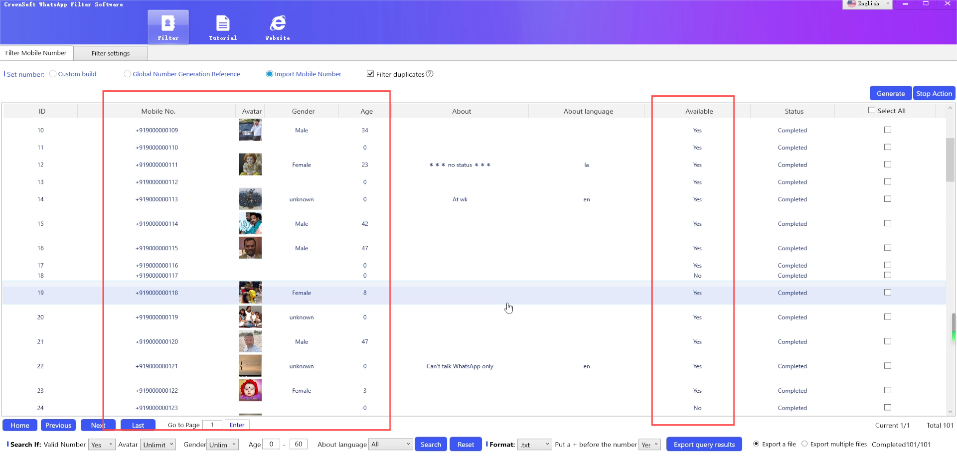Click avatar thumbnail for +919000000111
The image size is (957, 463).
[x=250, y=164]
